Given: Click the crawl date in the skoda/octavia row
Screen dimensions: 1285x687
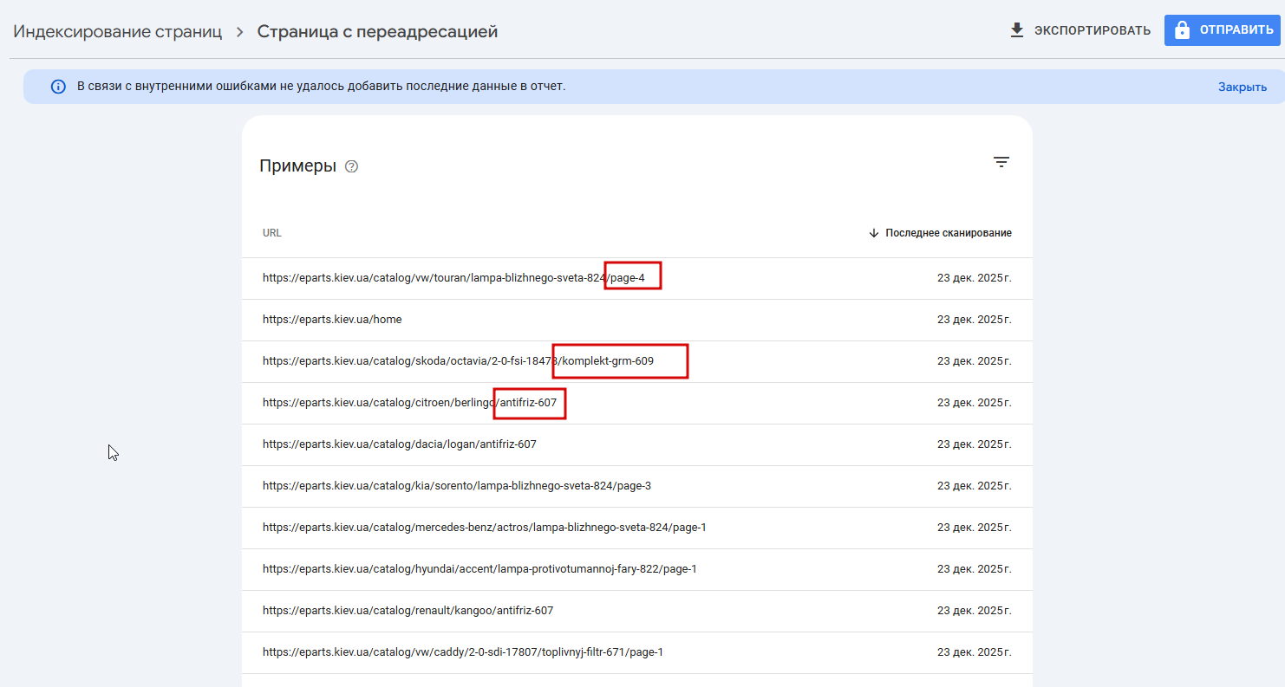Looking at the screenshot, I should pos(974,361).
